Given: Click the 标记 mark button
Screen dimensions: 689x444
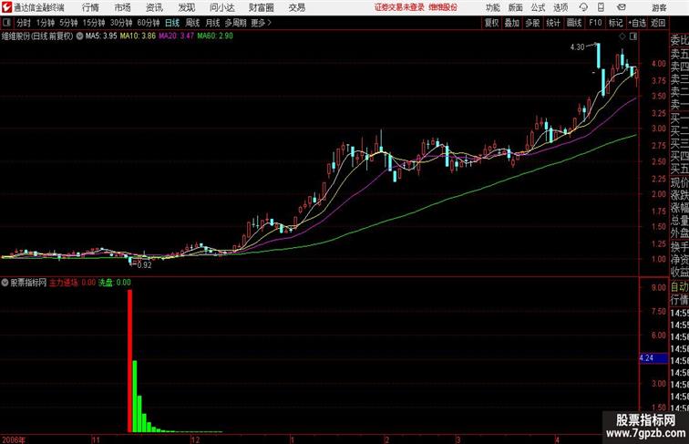Looking at the screenshot, I should (615, 23).
